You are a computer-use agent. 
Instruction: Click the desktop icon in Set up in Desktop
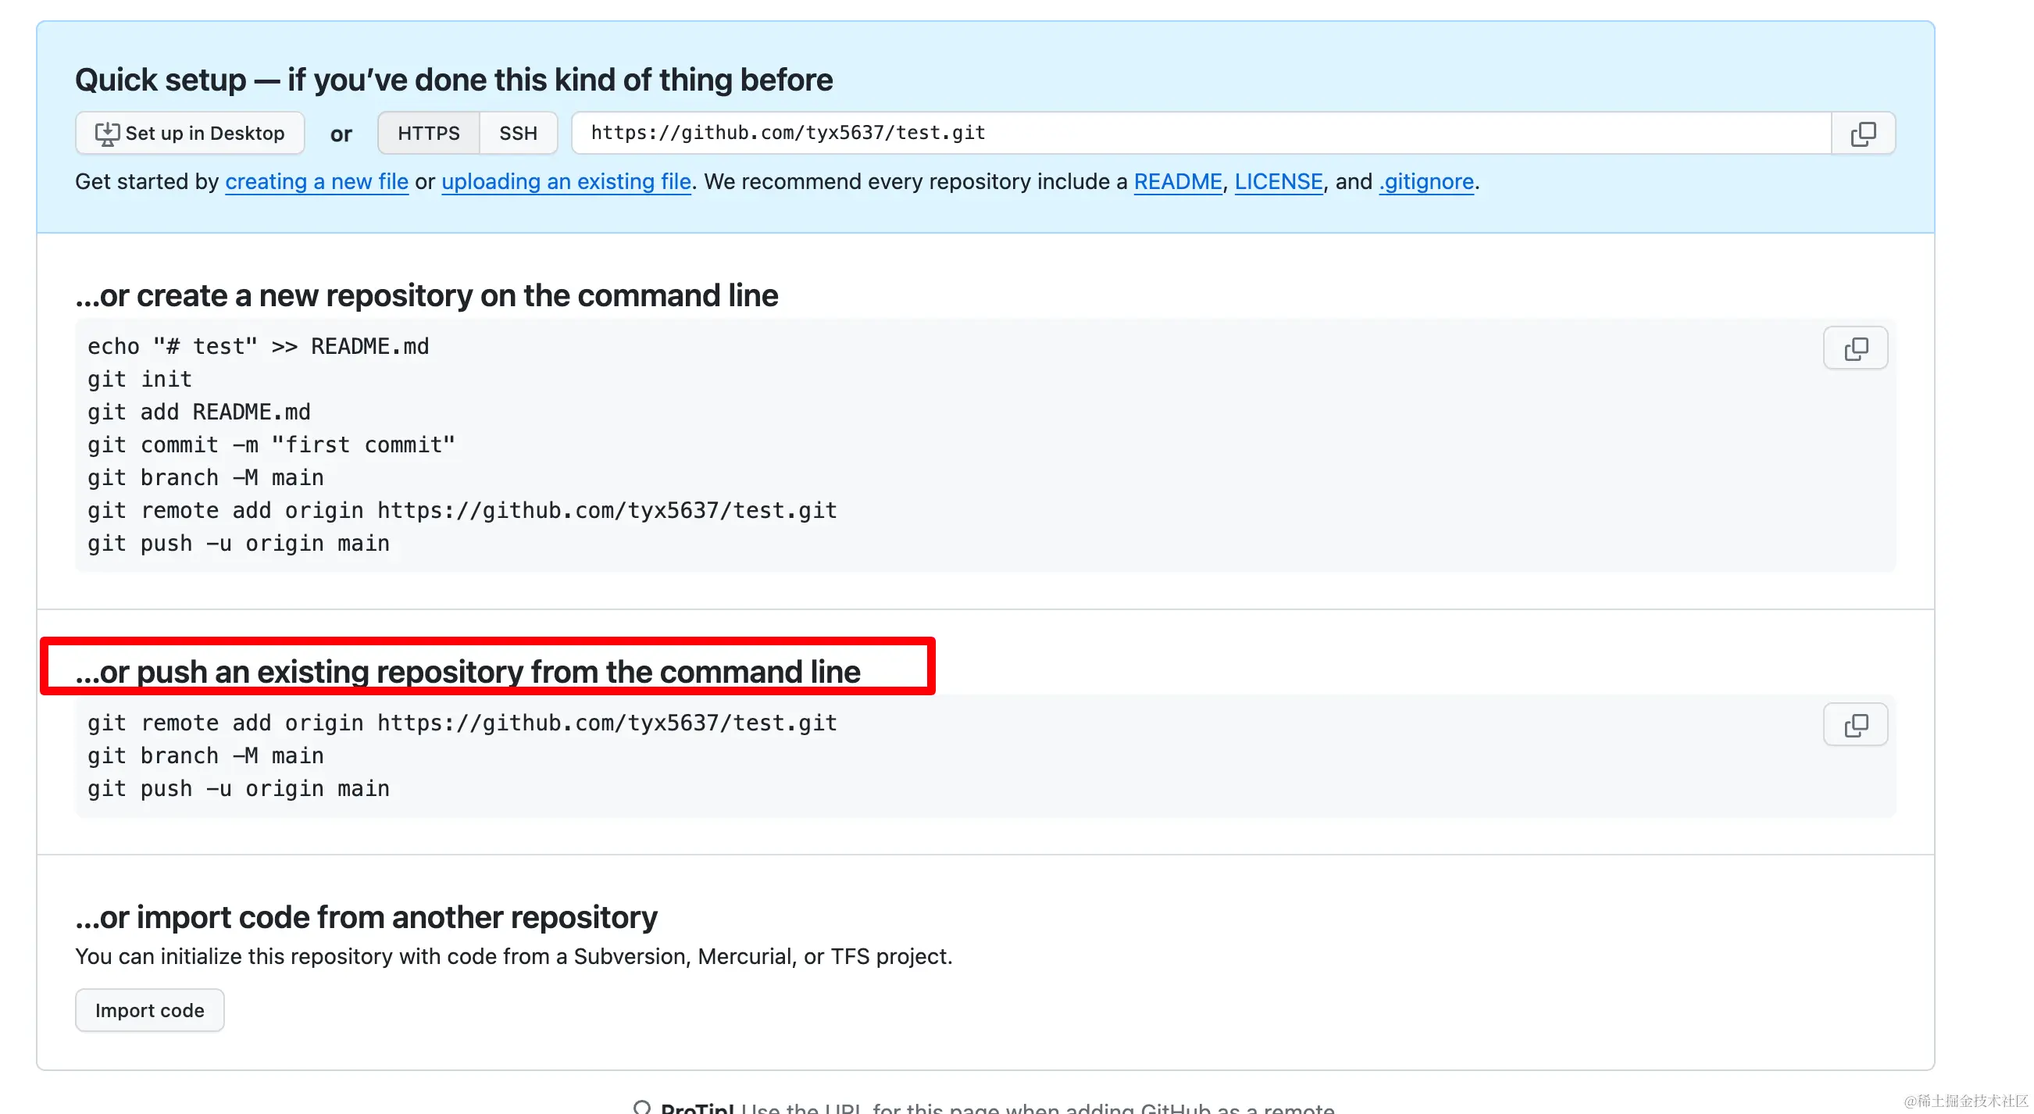(107, 134)
